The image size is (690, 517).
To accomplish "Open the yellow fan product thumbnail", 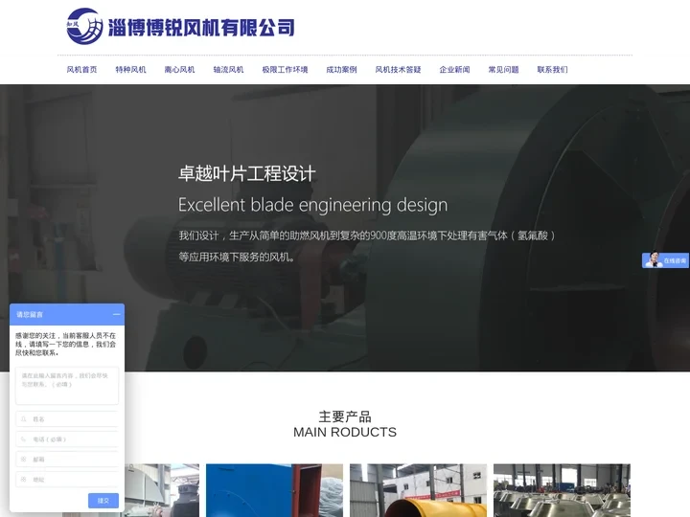I will [418, 491].
